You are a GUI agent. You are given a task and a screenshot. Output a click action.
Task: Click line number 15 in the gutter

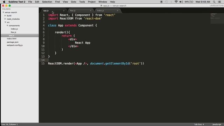43,63
